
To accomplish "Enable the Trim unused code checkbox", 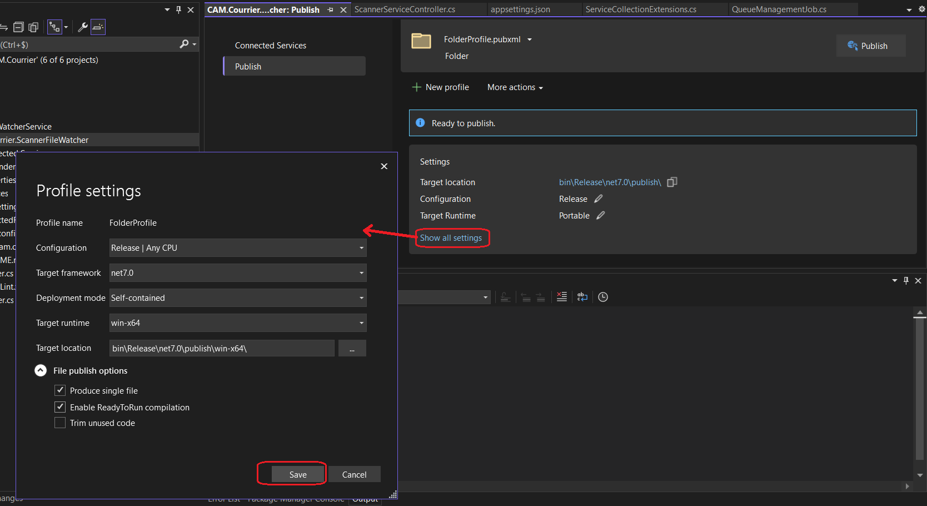I will [x=60, y=423].
